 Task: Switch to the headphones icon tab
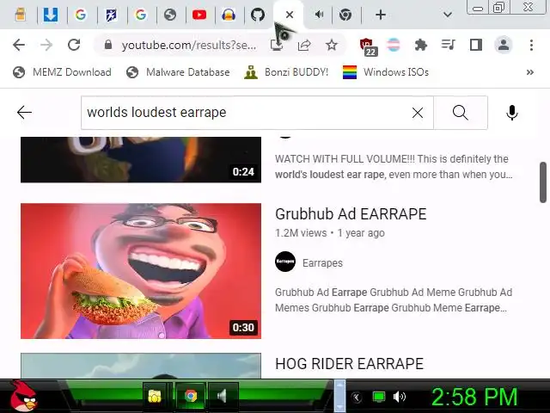[x=229, y=15]
